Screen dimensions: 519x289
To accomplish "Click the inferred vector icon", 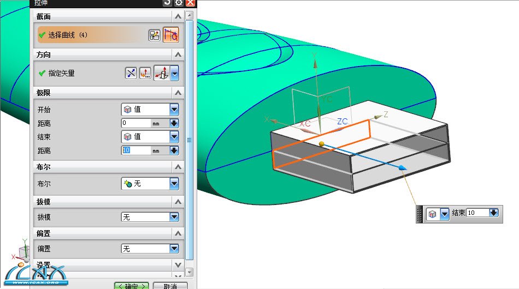I will tap(162, 73).
